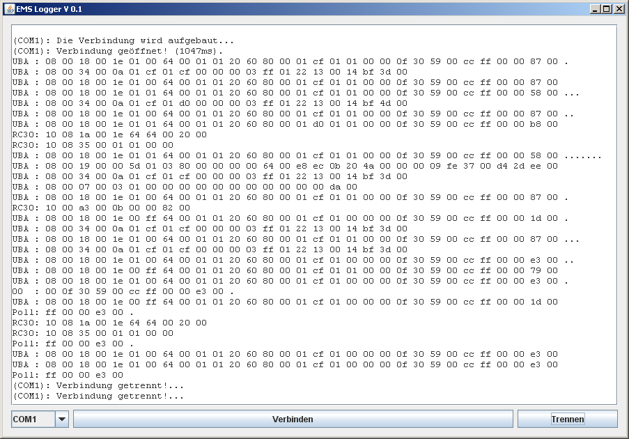Click the last 'Verbindung getrennt!...' line
629x439 pixels.
(x=98, y=396)
